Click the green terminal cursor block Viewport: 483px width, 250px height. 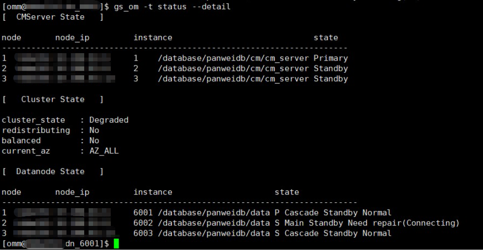[116, 243]
